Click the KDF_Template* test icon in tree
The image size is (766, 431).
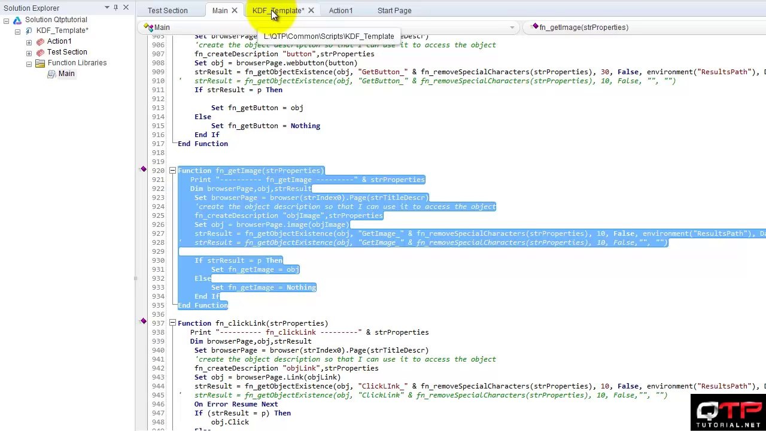[x=28, y=31]
